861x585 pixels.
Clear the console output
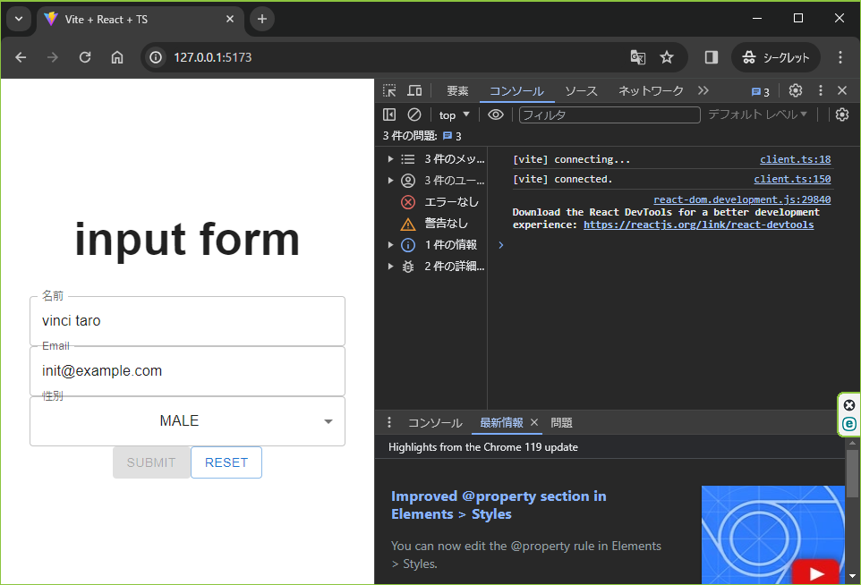pos(414,114)
